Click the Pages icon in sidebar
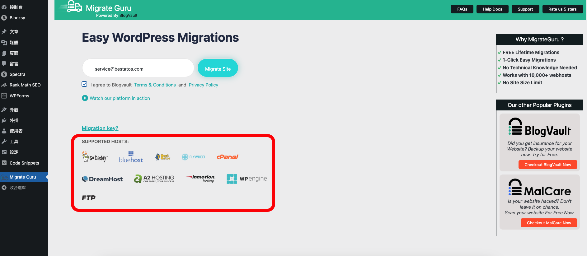587x256 pixels. pyautogui.click(x=4, y=53)
